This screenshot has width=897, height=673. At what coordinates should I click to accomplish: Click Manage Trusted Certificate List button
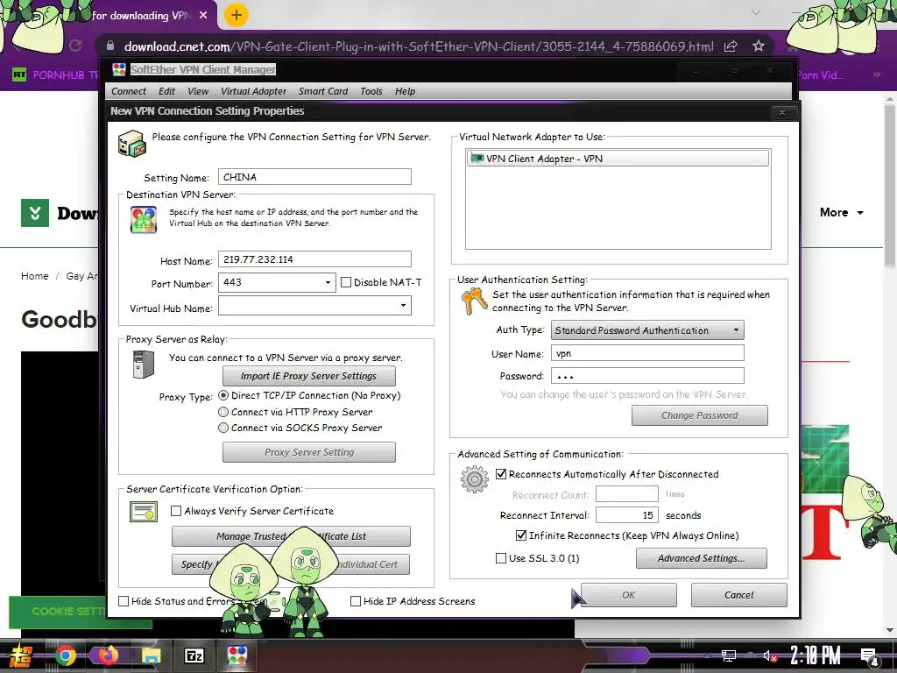[291, 536]
